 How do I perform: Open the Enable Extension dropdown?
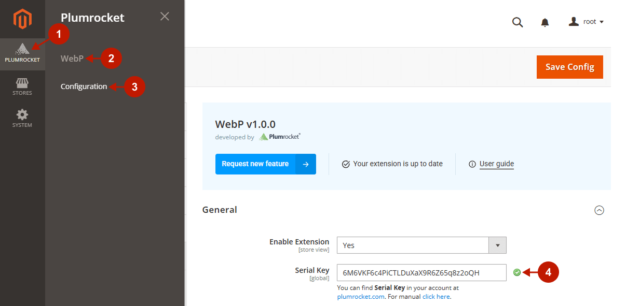[421, 245]
